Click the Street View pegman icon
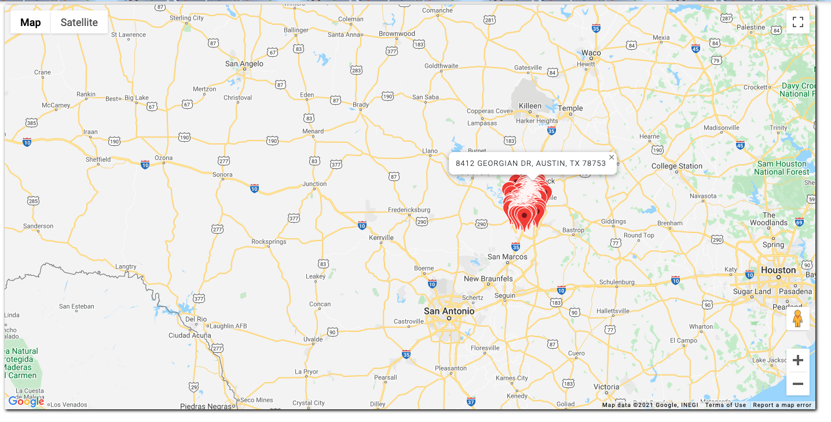Viewport: 831px width, 422px height. [x=797, y=319]
